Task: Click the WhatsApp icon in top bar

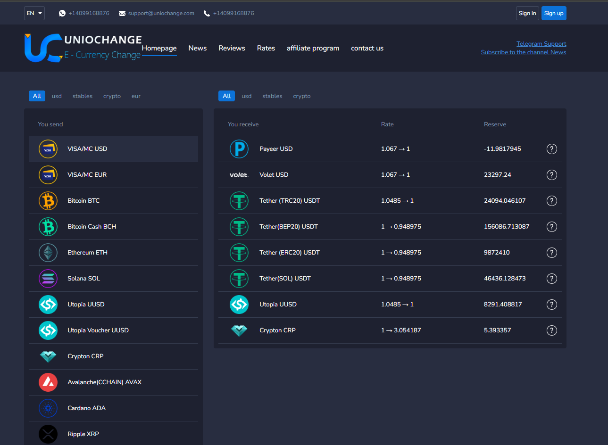Action: 62,13
